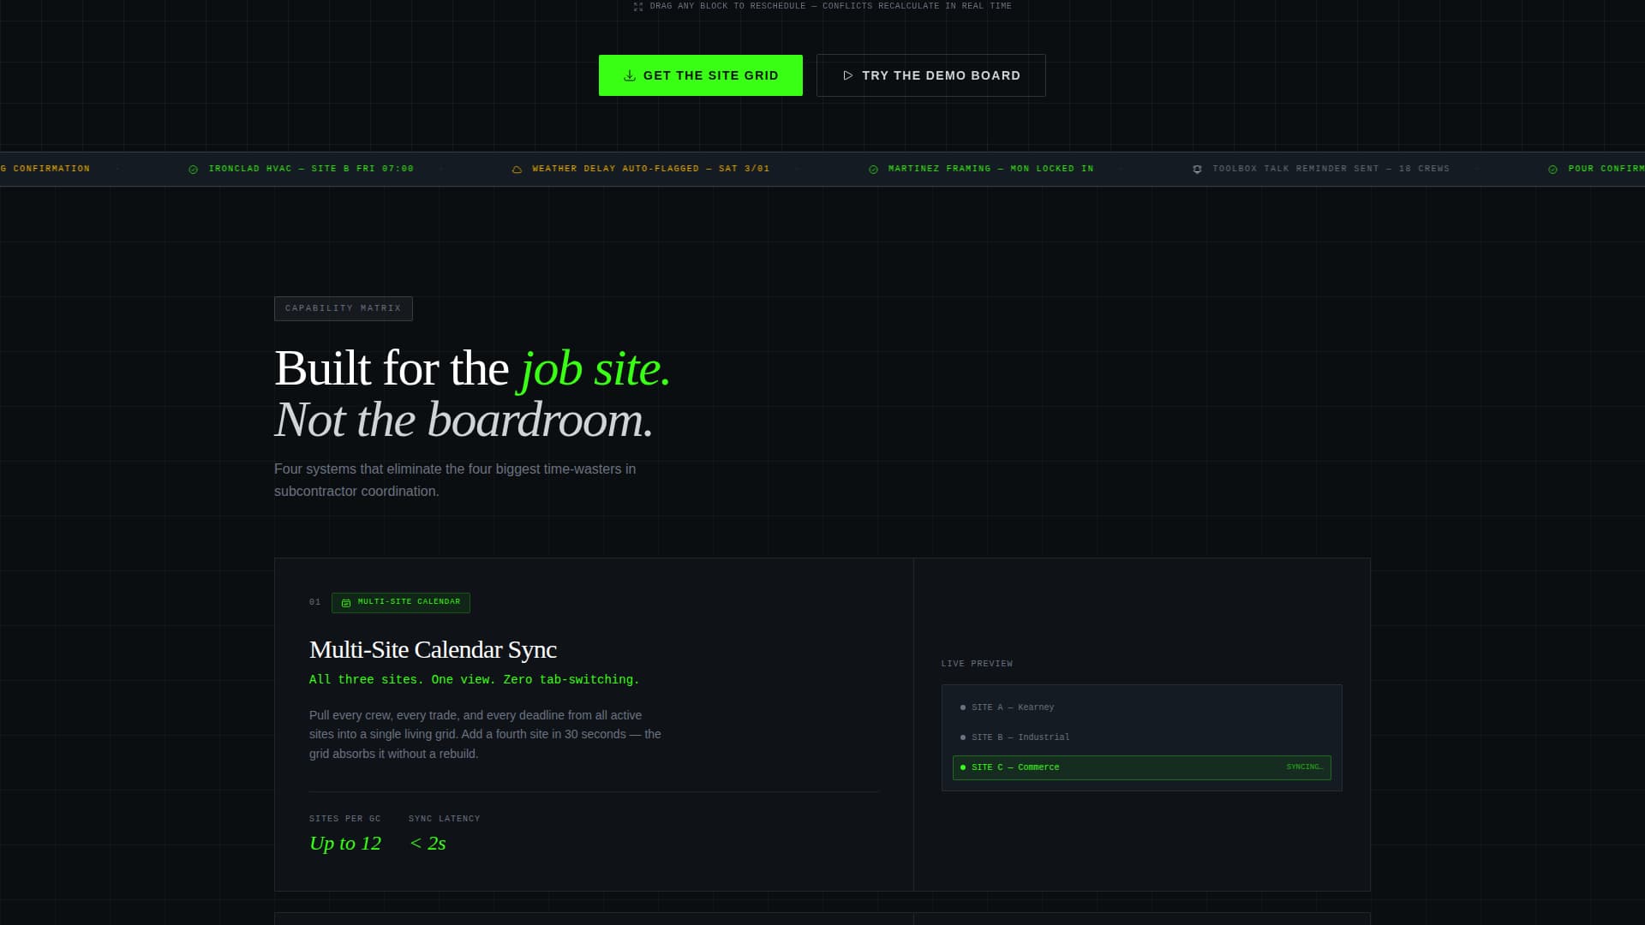This screenshot has height=925, width=1645.
Task: Click status dot beside SITE B — Industrial
Action: (x=963, y=737)
